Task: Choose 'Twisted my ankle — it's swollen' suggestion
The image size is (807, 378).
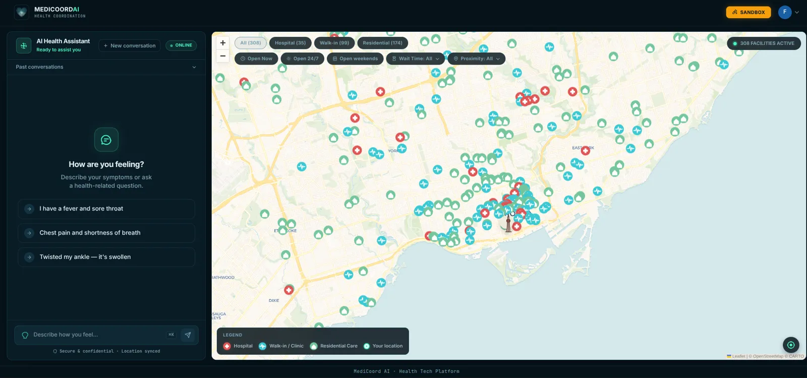Action: tap(106, 257)
